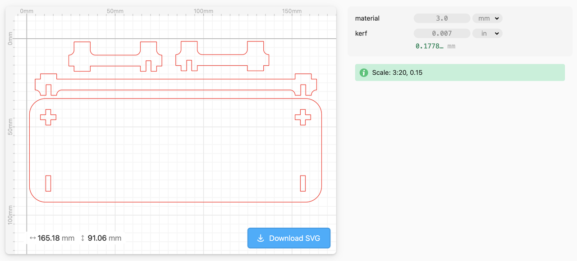Click the 150mm top ruler mark

(x=292, y=11)
